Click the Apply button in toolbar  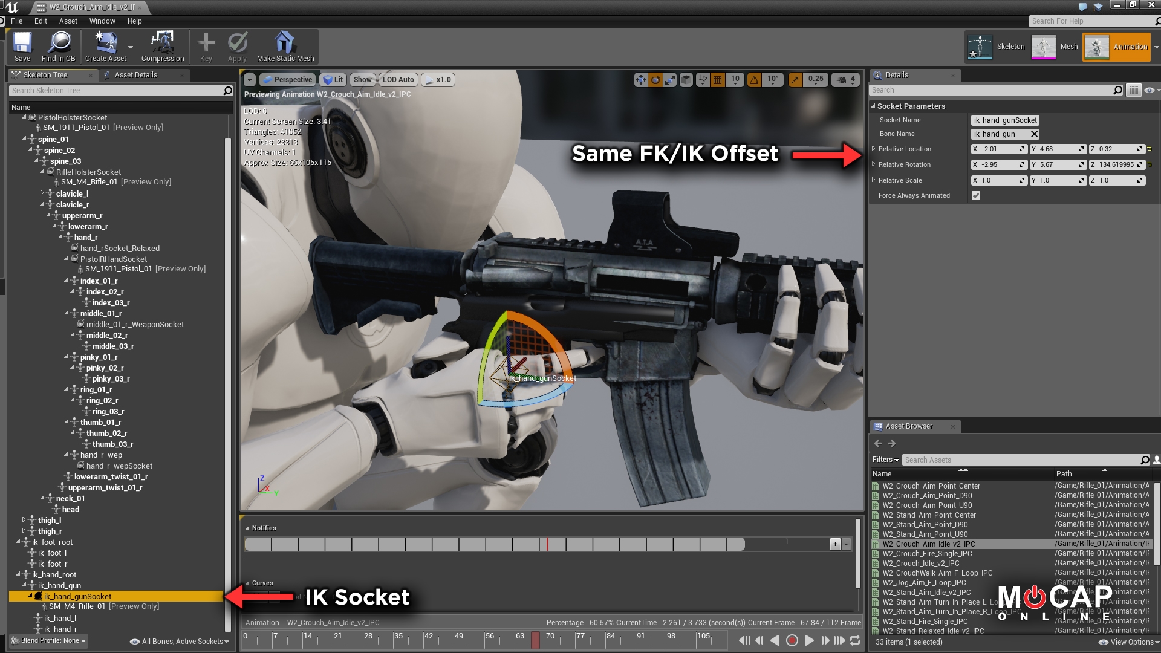(x=237, y=45)
